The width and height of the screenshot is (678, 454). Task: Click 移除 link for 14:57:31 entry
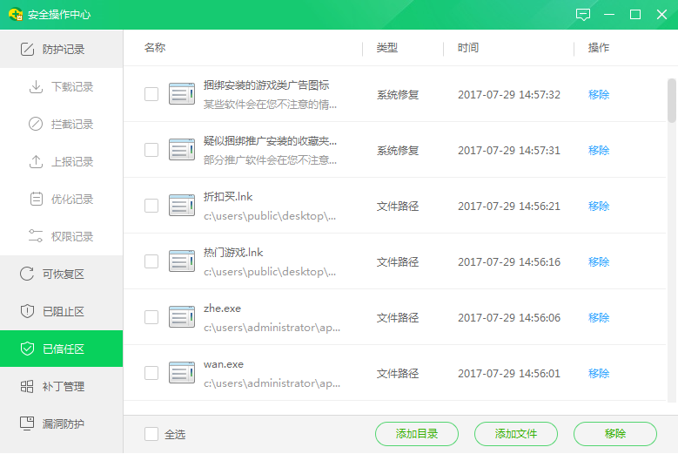tap(599, 150)
